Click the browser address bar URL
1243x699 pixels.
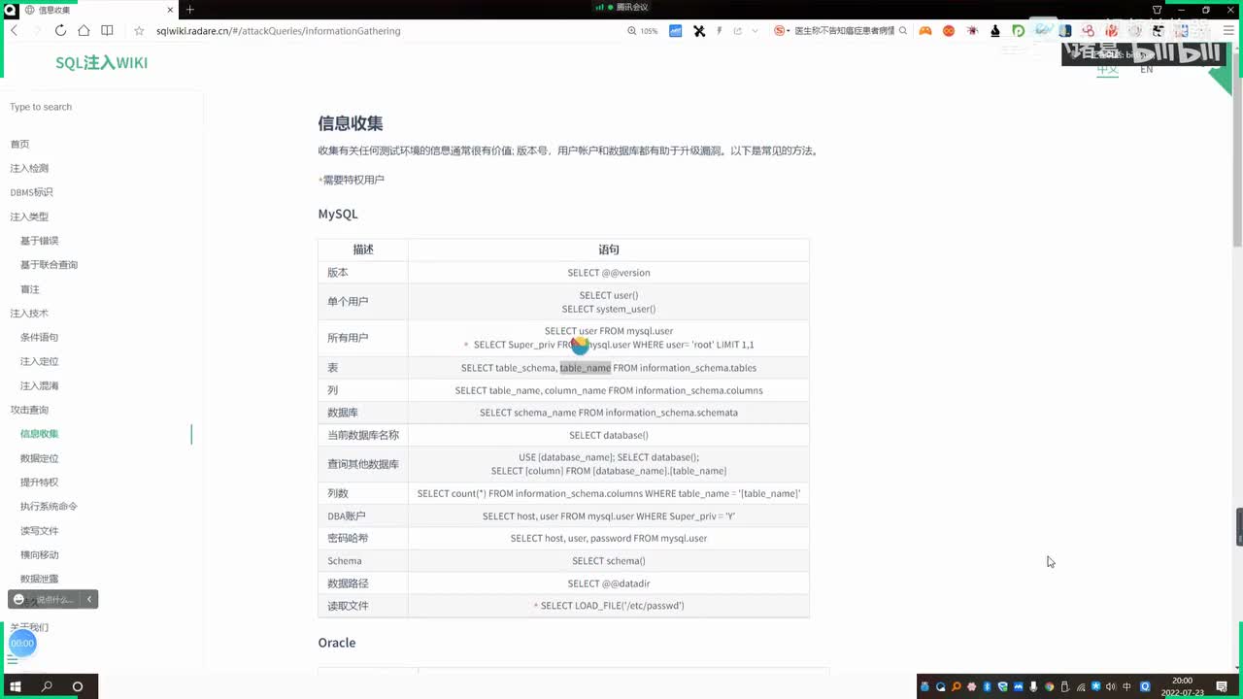(279, 31)
